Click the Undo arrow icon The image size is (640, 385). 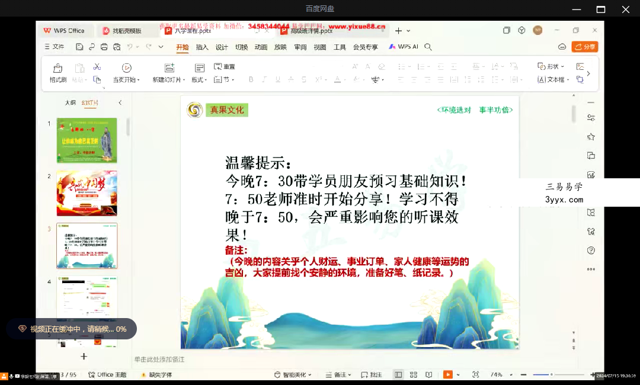point(130,47)
